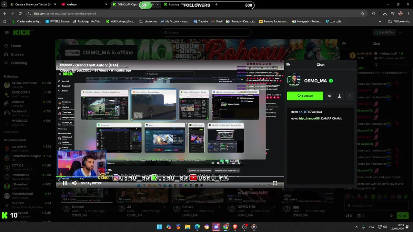Open Remove Background bookmark
This screenshot has width=413, height=232.
[x=274, y=22]
